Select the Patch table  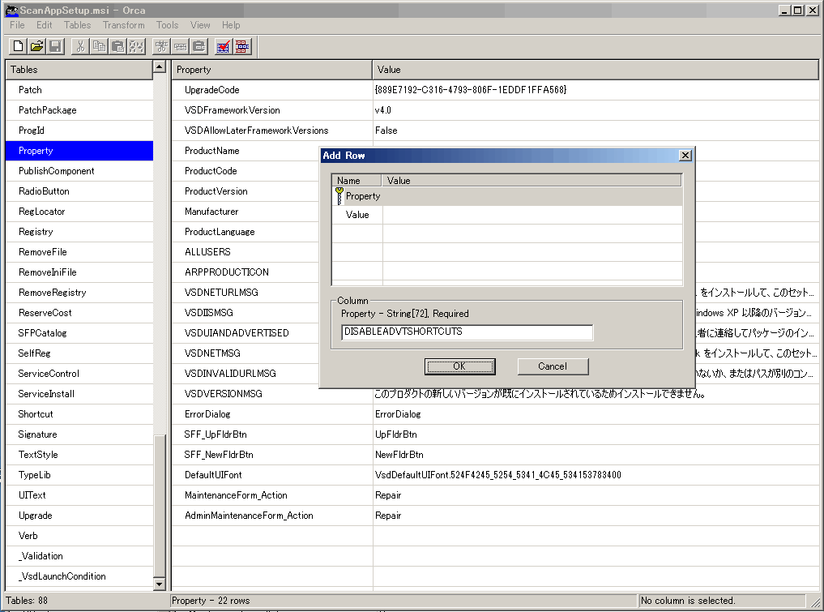[x=79, y=90]
